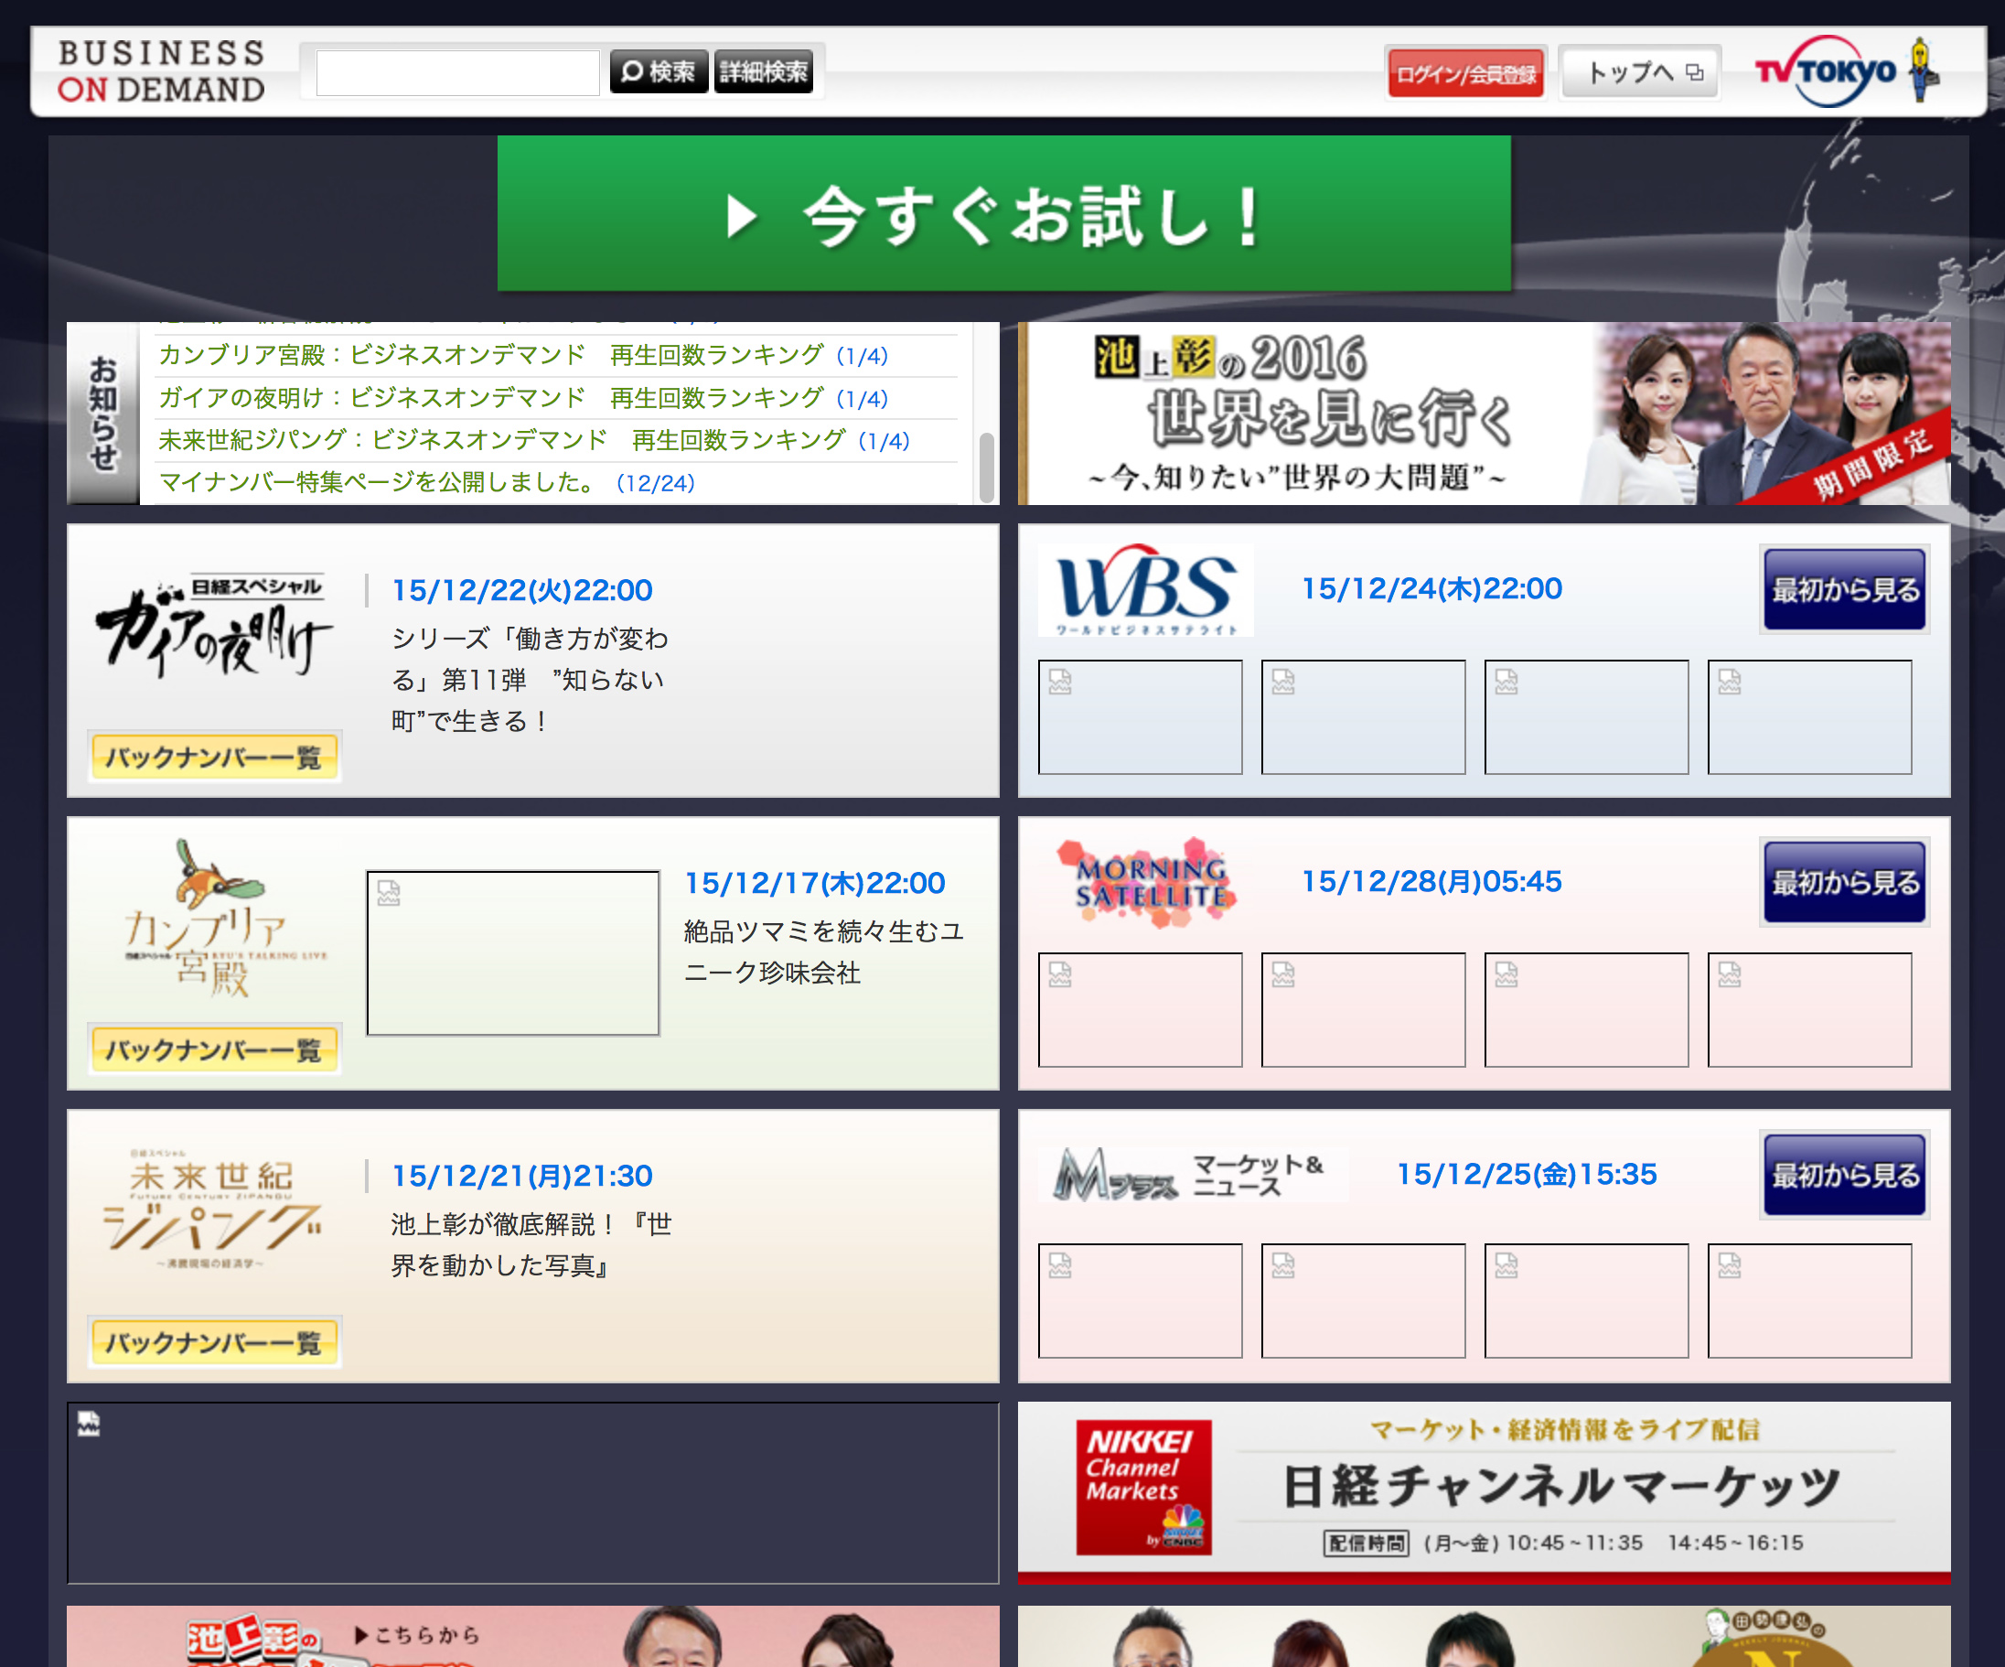Screen dimensions: 2005x1667
Task: Click the Mプラス マーケット&ニュース logo
Action: [x=1190, y=1175]
